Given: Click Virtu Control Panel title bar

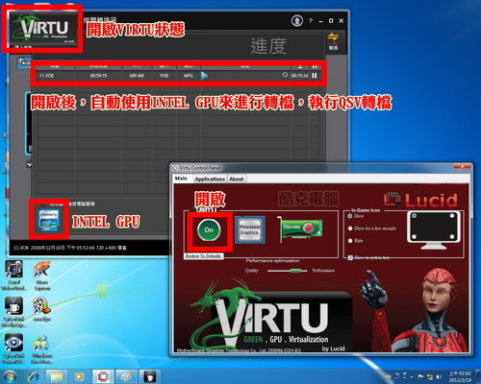Looking at the screenshot, I should [311, 167].
